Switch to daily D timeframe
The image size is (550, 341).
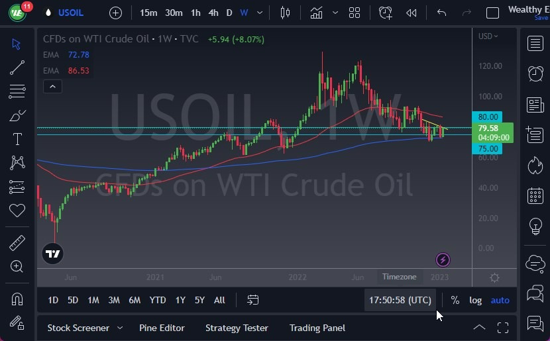click(x=229, y=13)
